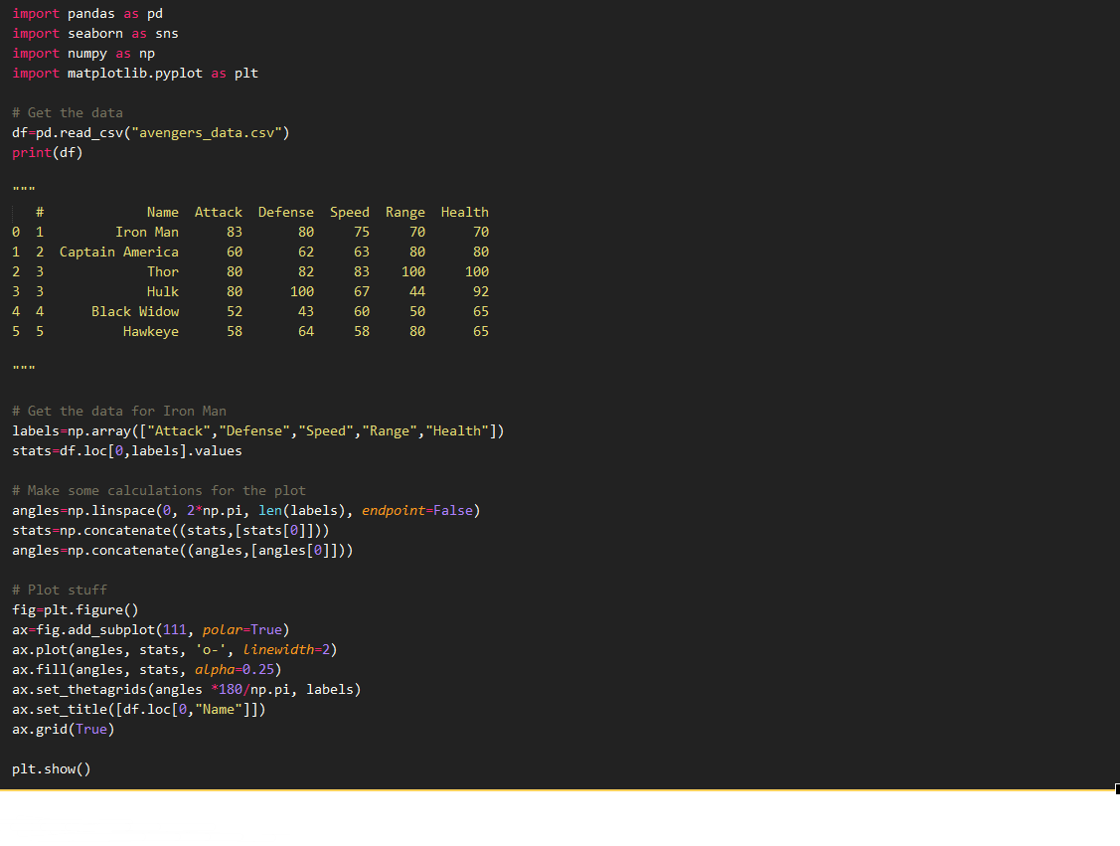Click 'Hulk' in the table
The width and height of the screenshot is (1120, 846).
(163, 291)
